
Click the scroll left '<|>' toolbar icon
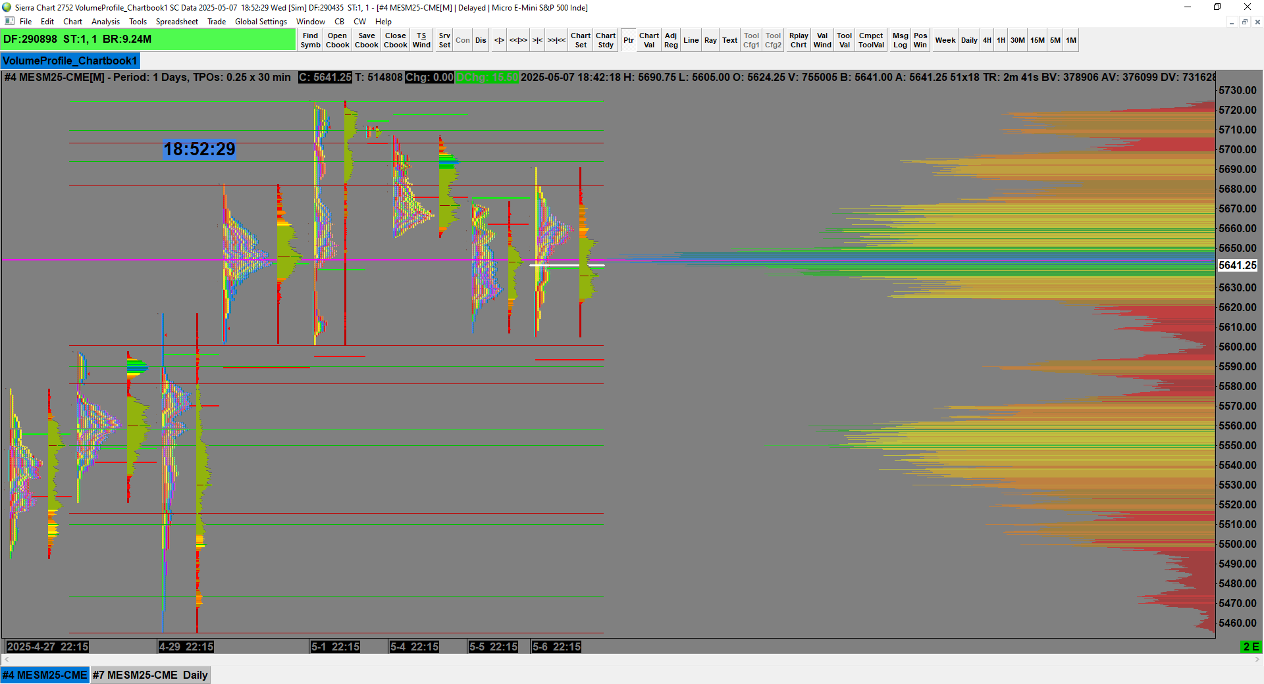pos(499,40)
